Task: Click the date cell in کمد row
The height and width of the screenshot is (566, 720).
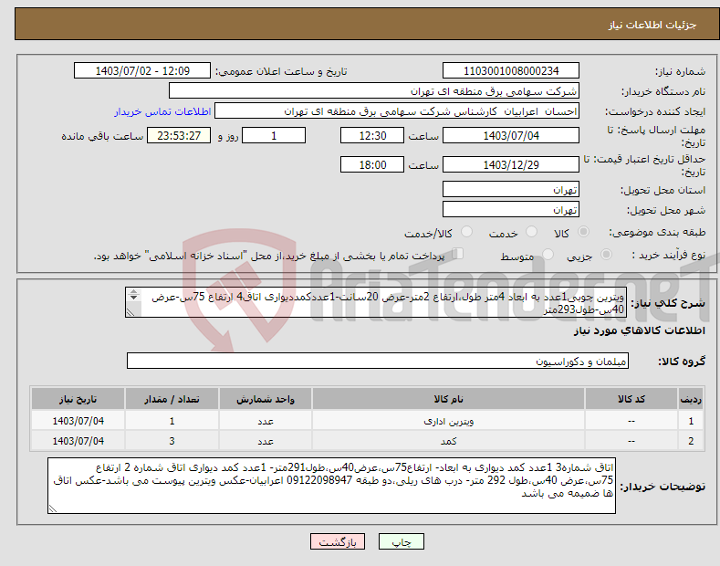Action: pos(78,441)
